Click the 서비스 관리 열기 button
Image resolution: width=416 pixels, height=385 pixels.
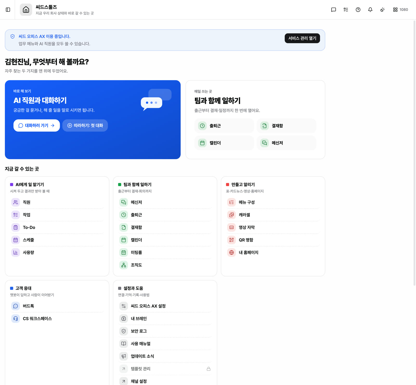pos(302,38)
